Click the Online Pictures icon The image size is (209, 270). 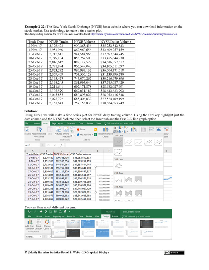(66, 129)
